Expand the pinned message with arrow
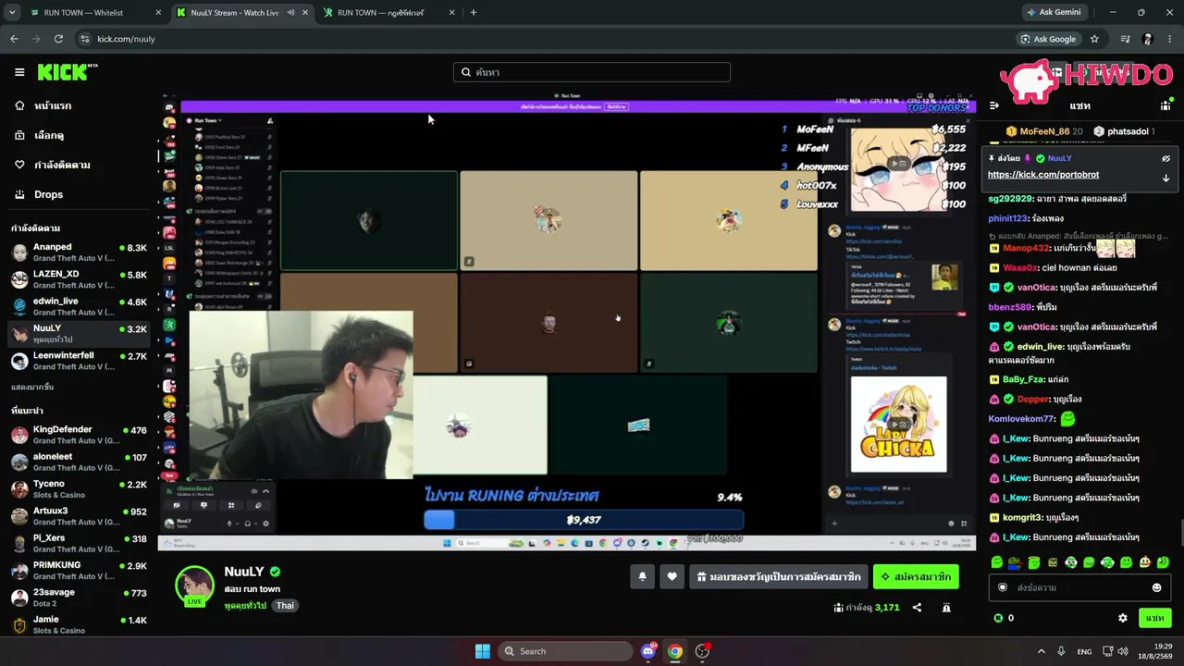 click(x=1165, y=178)
